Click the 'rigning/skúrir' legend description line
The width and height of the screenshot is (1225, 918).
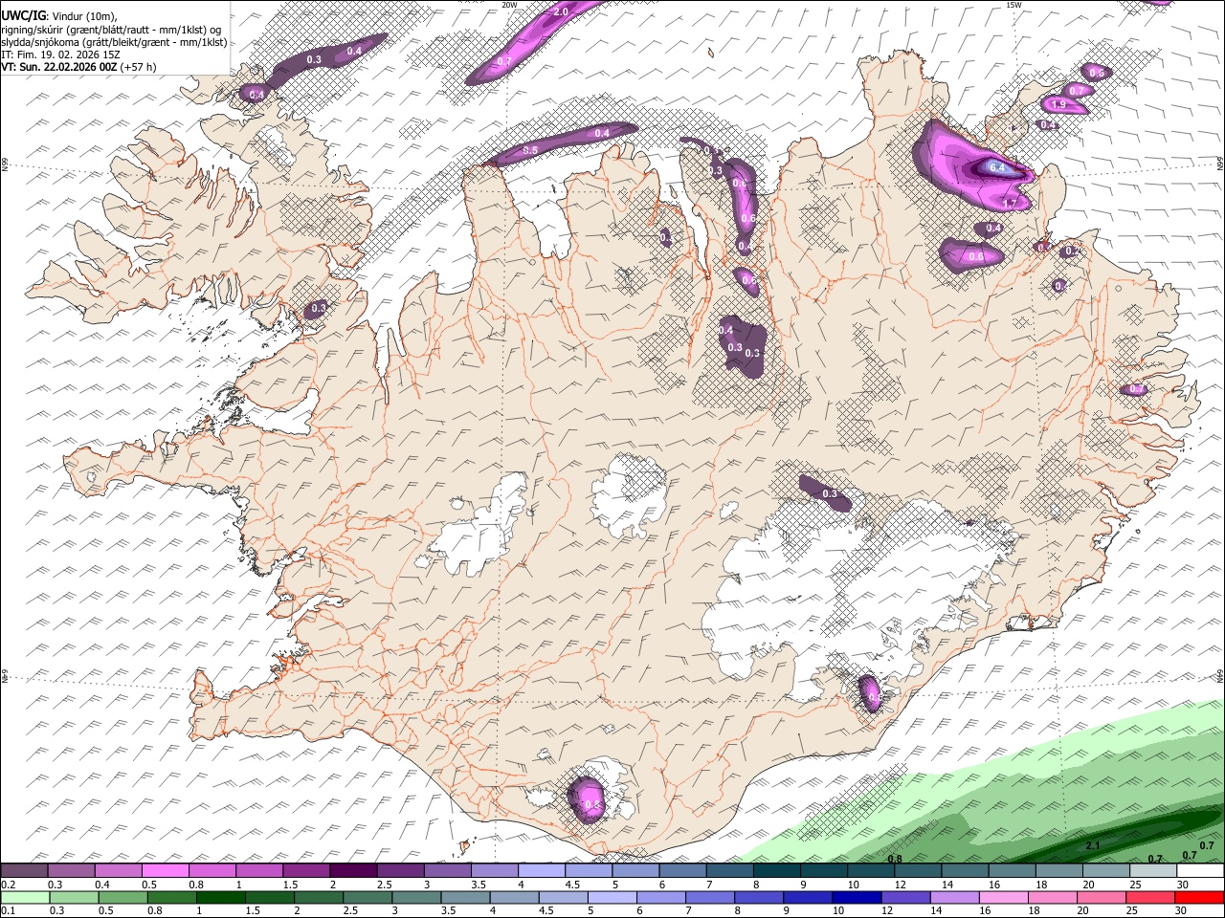[111, 29]
